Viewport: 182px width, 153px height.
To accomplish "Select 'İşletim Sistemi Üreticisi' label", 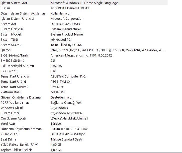I will click(17, 18).
